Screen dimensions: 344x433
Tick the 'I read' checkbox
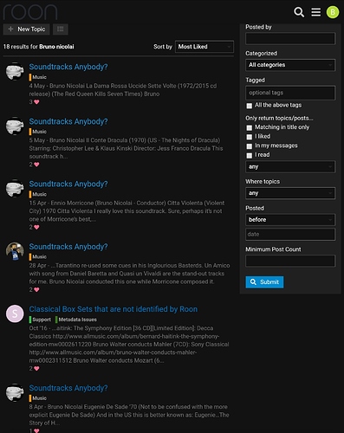tap(250, 155)
